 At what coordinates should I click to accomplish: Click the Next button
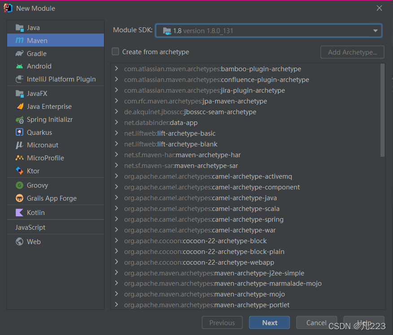(269, 323)
